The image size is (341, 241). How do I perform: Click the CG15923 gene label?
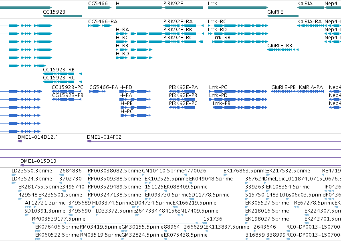coord(54,12)
